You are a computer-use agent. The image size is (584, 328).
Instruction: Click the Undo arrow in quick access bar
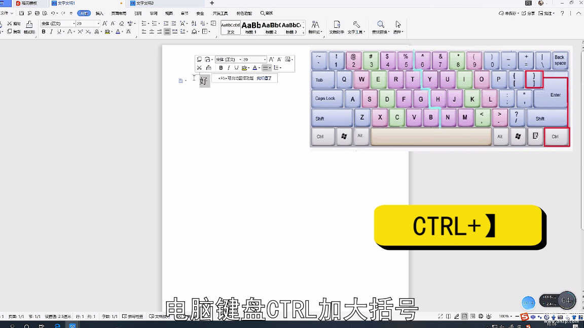(x=52, y=13)
